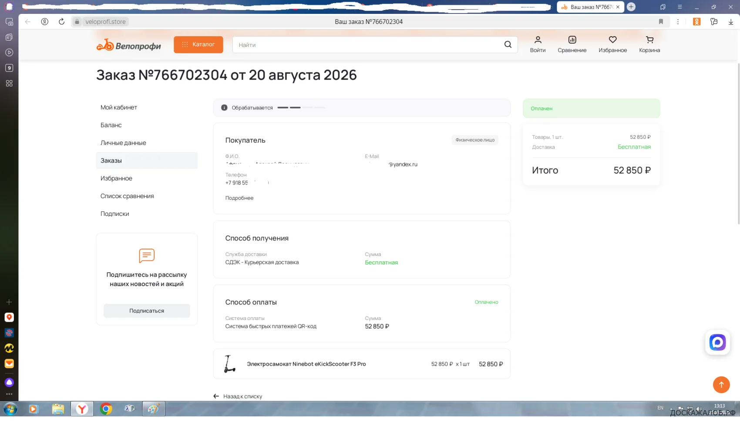Reload the current page
The width and height of the screenshot is (740, 421).
click(x=61, y=22)
